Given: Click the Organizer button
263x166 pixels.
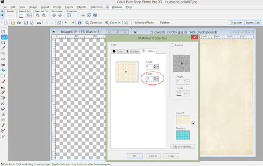Looking at the screenshot, I should click(x=236, y=23).
